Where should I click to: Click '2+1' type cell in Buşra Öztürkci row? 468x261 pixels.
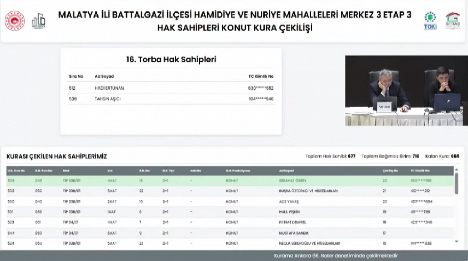pos(166,191)
